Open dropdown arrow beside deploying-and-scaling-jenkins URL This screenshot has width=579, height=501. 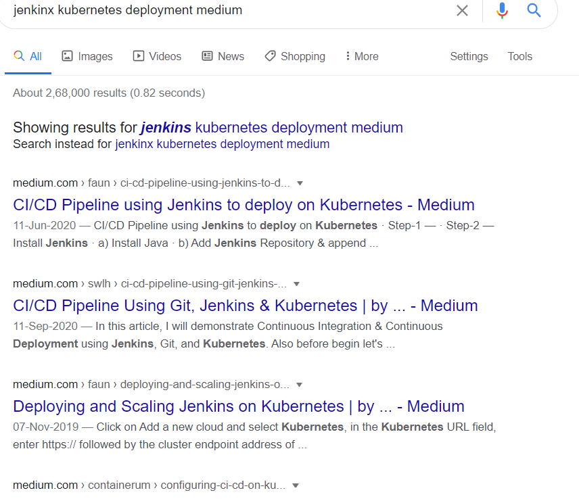[x=300, y=385]
